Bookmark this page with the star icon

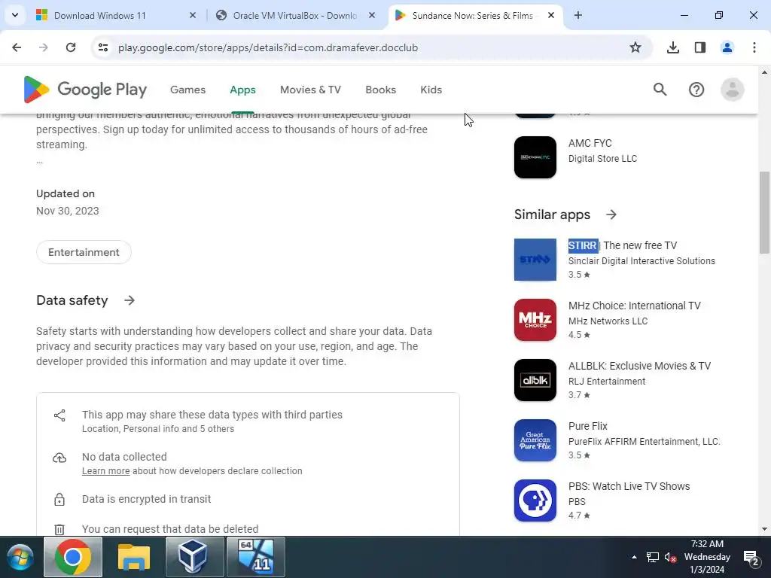[x=635, y=47]
